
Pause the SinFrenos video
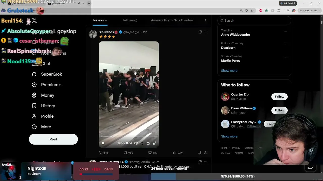point(103,143)
